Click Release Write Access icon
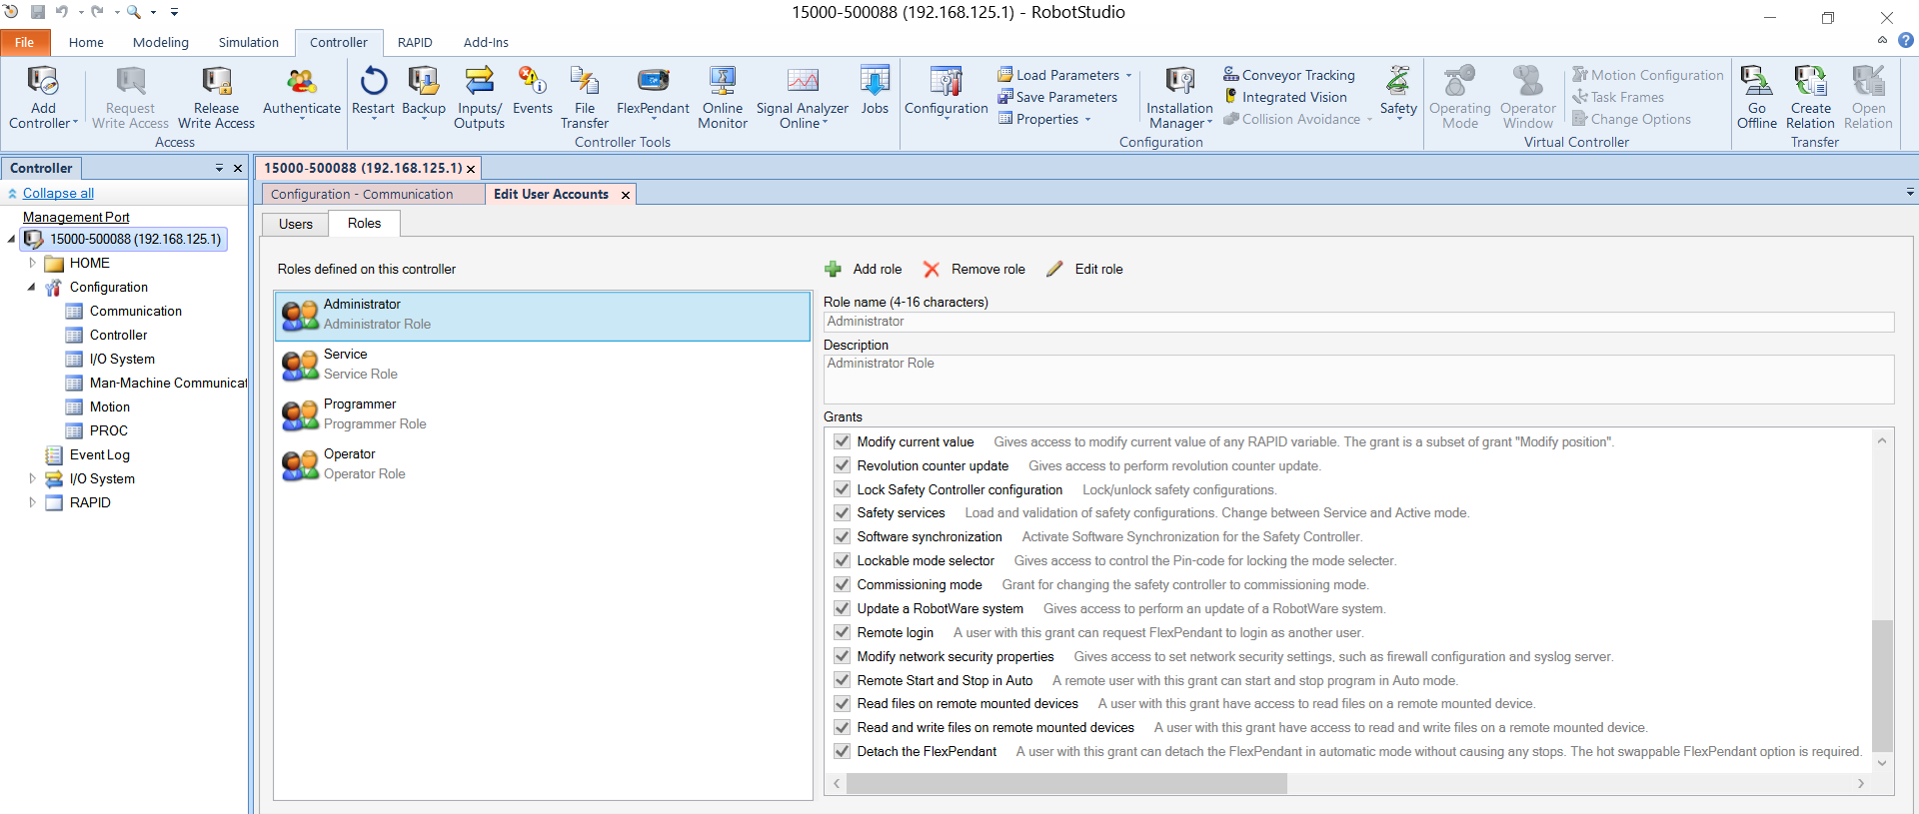This screenshot has width=1919, height=814. coord(216,80)
